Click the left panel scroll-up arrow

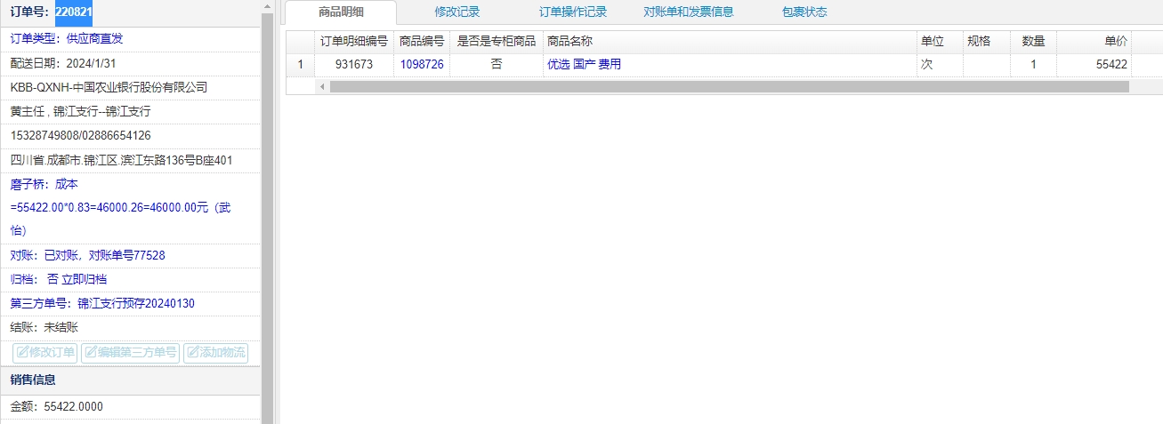267,6
